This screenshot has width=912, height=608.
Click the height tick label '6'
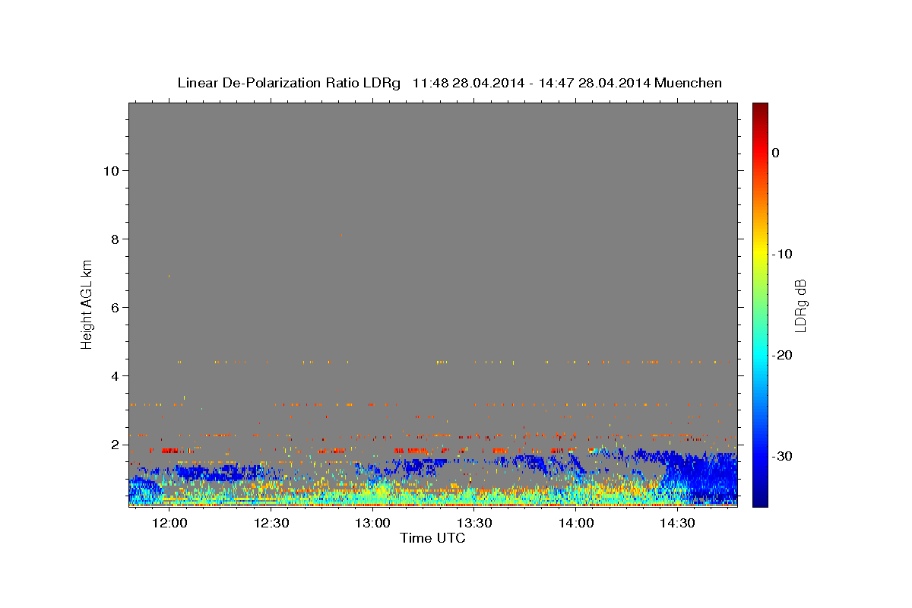click(x=114, y=307)
